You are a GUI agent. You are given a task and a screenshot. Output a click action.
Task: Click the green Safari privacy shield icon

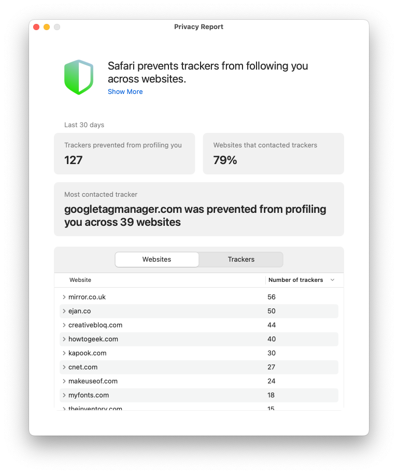click(78, 77)
